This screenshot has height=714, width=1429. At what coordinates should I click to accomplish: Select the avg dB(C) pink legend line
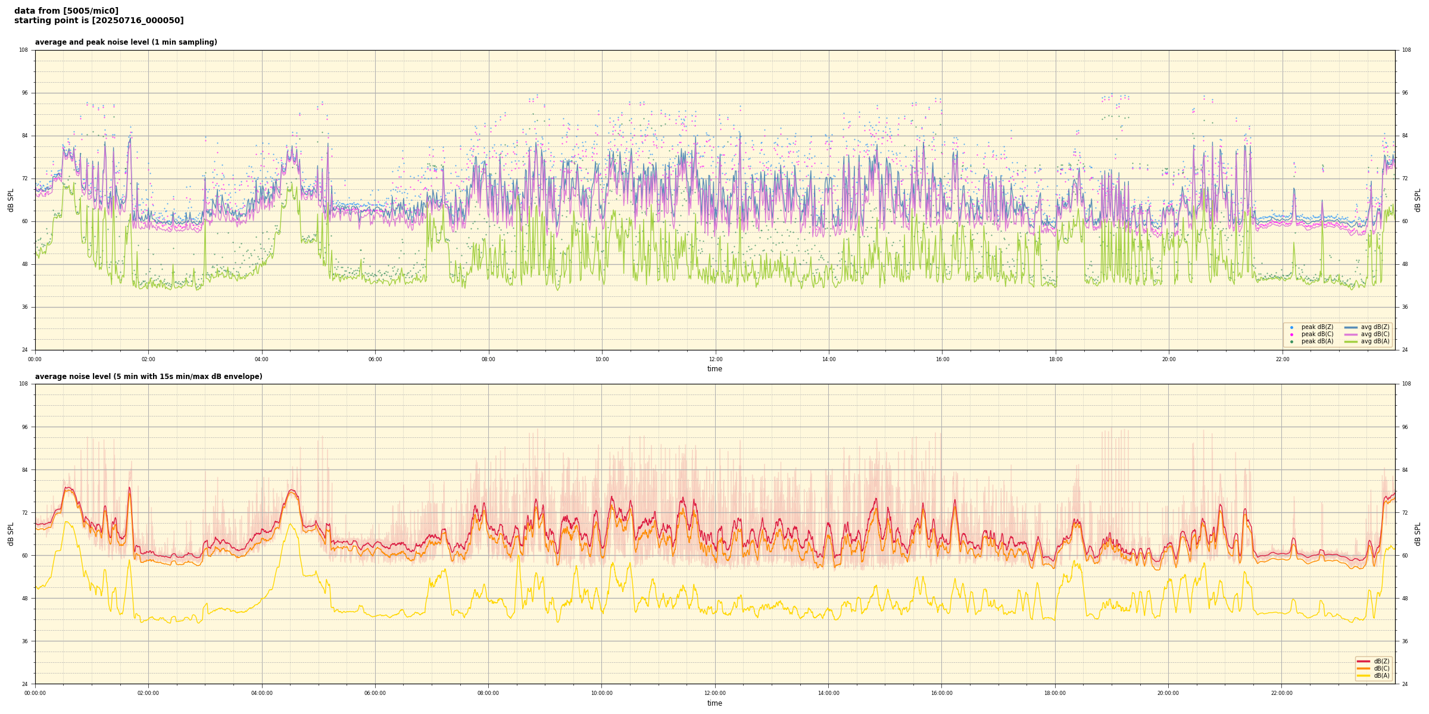pyautogui.click(x=1351, y=334)
